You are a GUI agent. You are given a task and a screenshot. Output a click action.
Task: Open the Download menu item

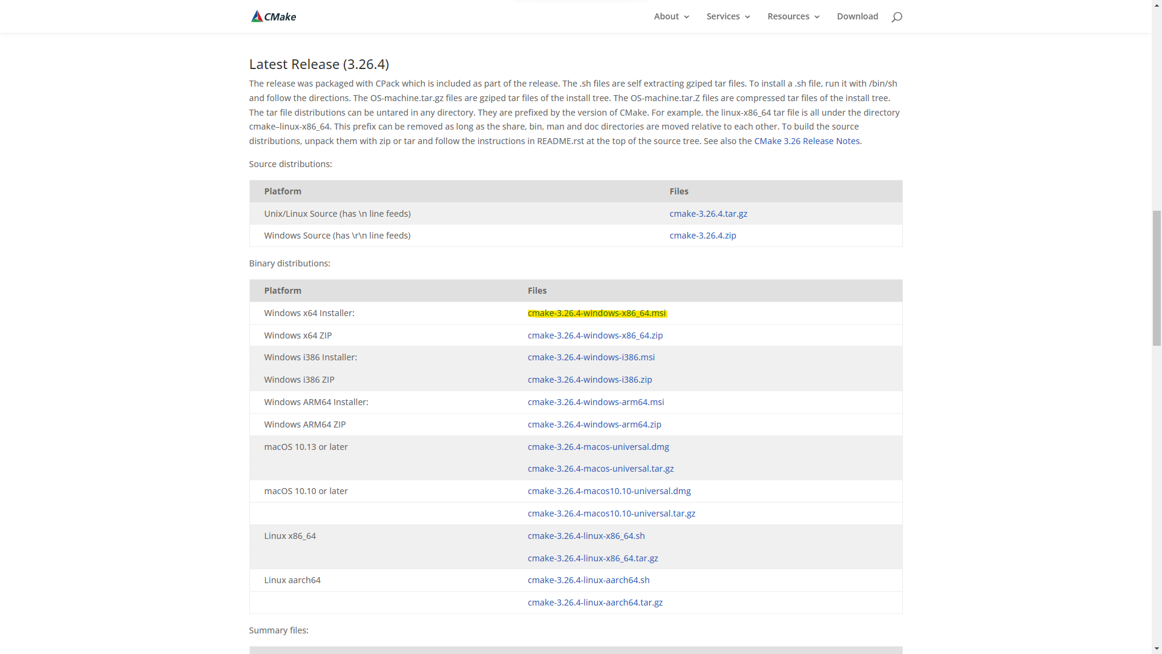[857, 16]
